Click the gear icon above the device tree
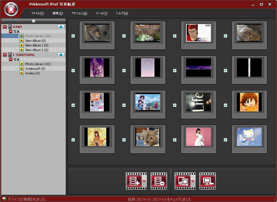Screen dimensions: 277x202 [x=33, y=21]
